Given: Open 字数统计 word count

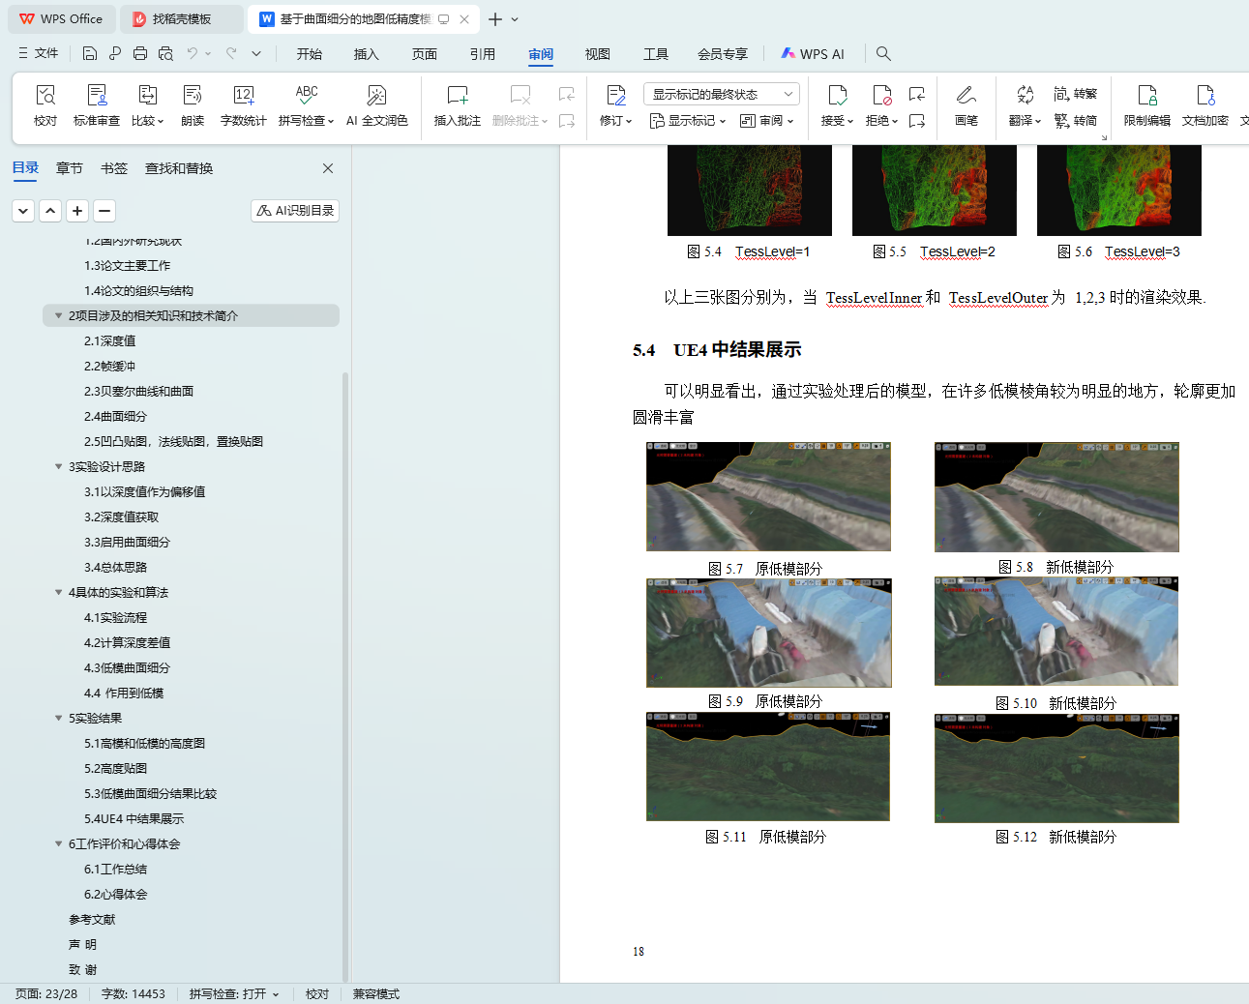Looking at the screenshot, I should click(243, 105).
